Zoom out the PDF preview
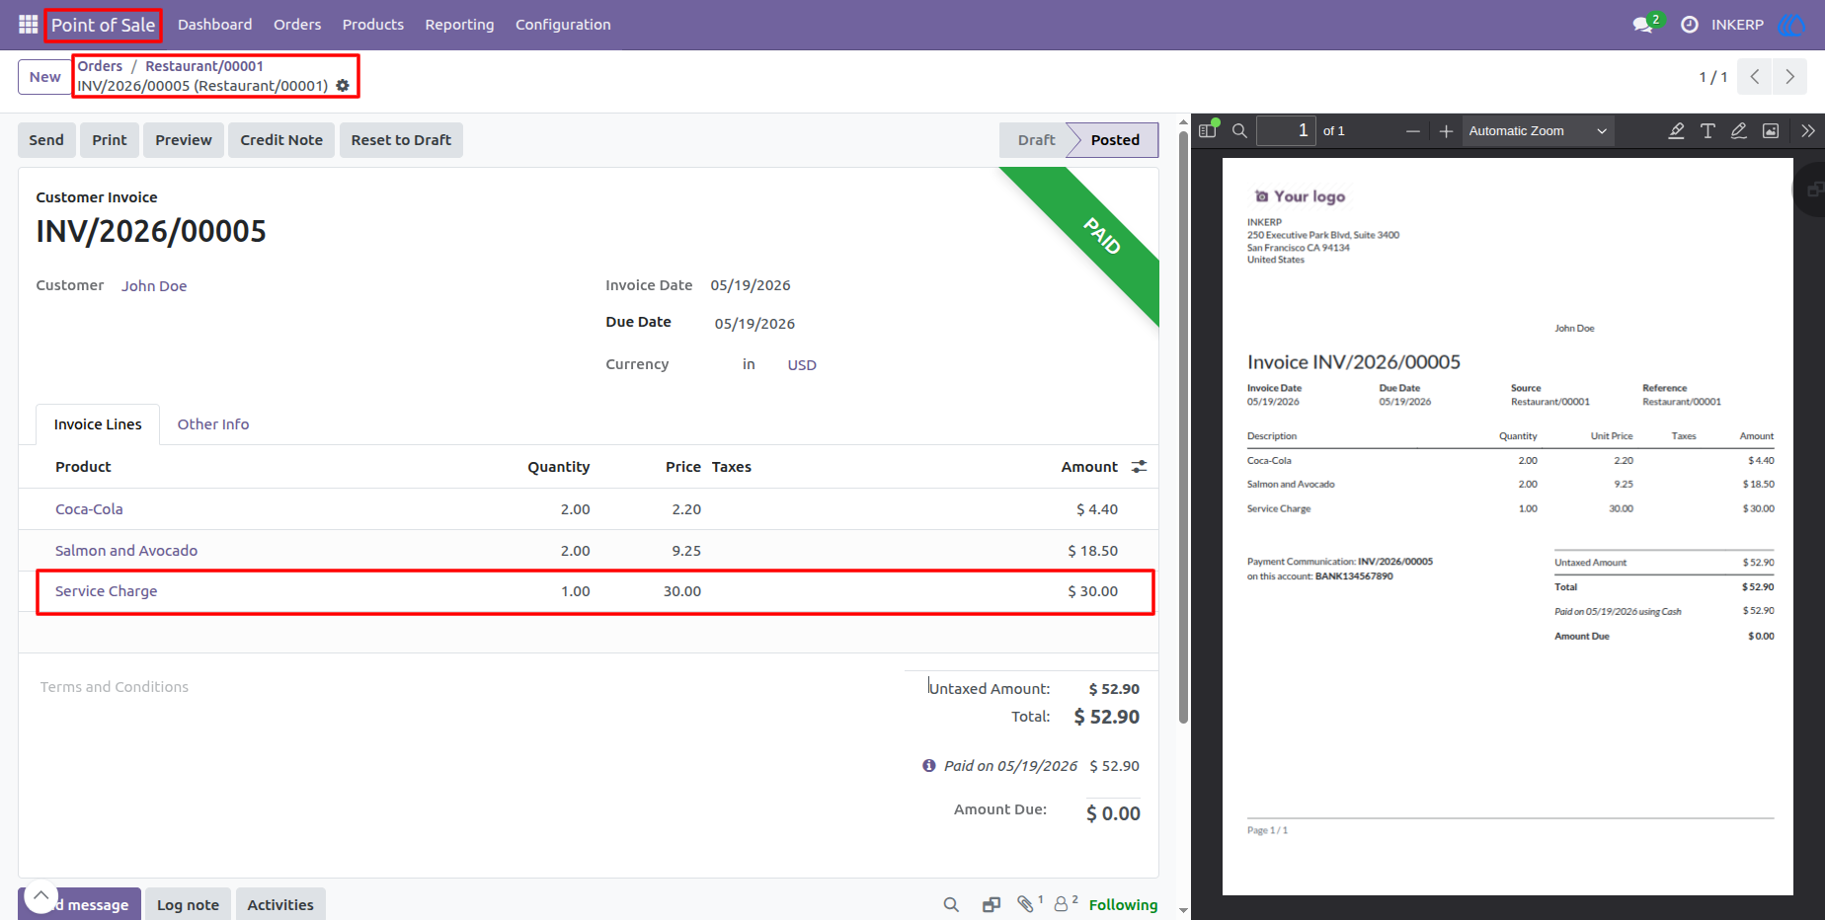This screenshot has height=920, width=1825. point(1413,131)
